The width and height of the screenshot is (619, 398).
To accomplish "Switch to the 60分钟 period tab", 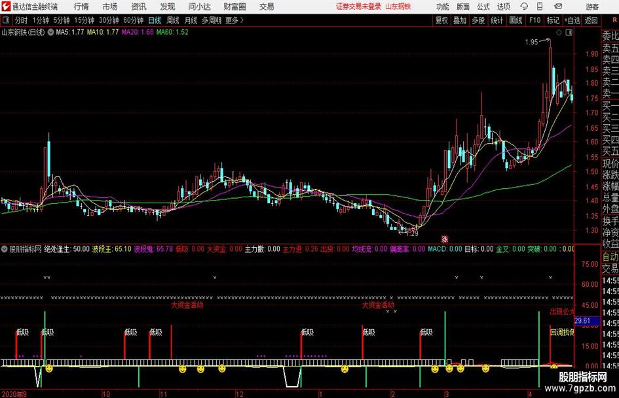I will click(134, 20).
